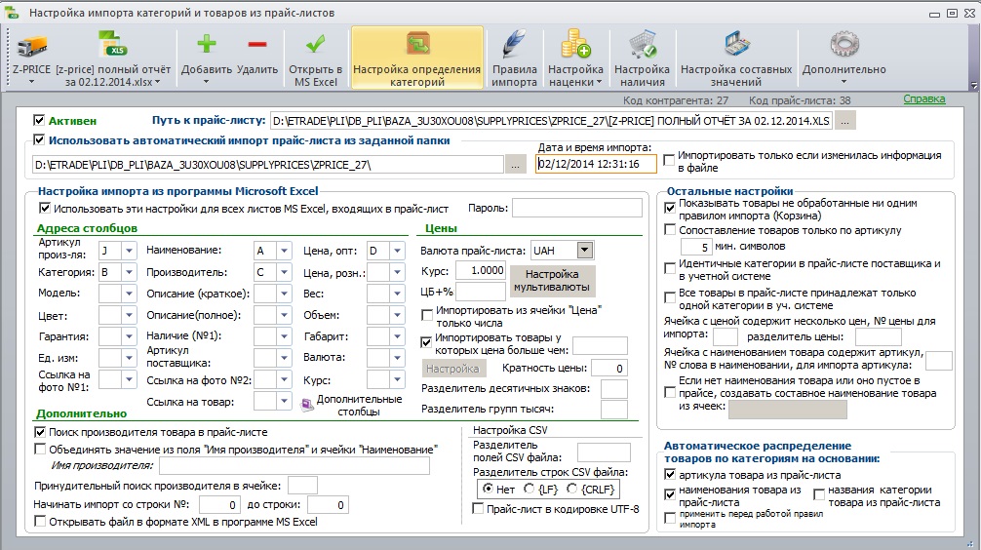Enable Объединять значение из поля Имя производителя
Viewport: 981px width, 550px height.
[40, 449]
